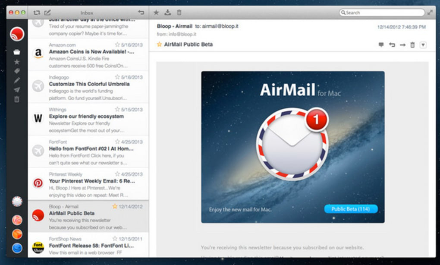Image resolution: width=440 pixels, height=265 pixels.
Task: Open Hello from FontFont #02 email
Action: coord(88,151)
